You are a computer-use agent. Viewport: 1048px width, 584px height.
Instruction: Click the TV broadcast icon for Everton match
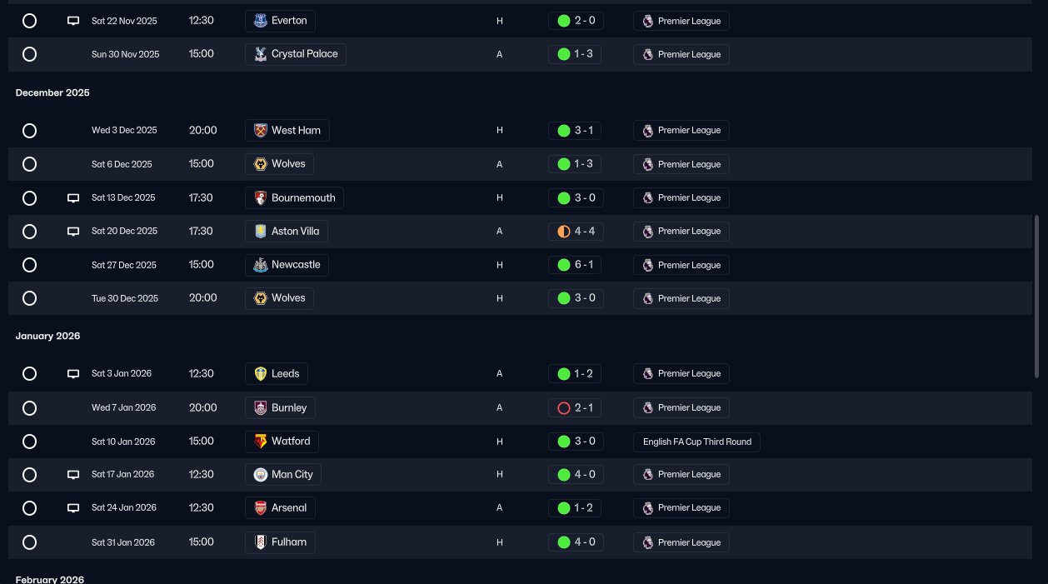73,21
